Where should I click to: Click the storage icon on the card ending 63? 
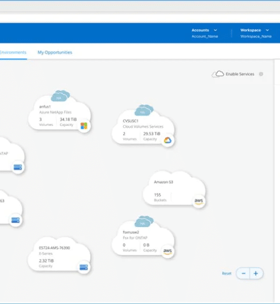click(16, 220)
